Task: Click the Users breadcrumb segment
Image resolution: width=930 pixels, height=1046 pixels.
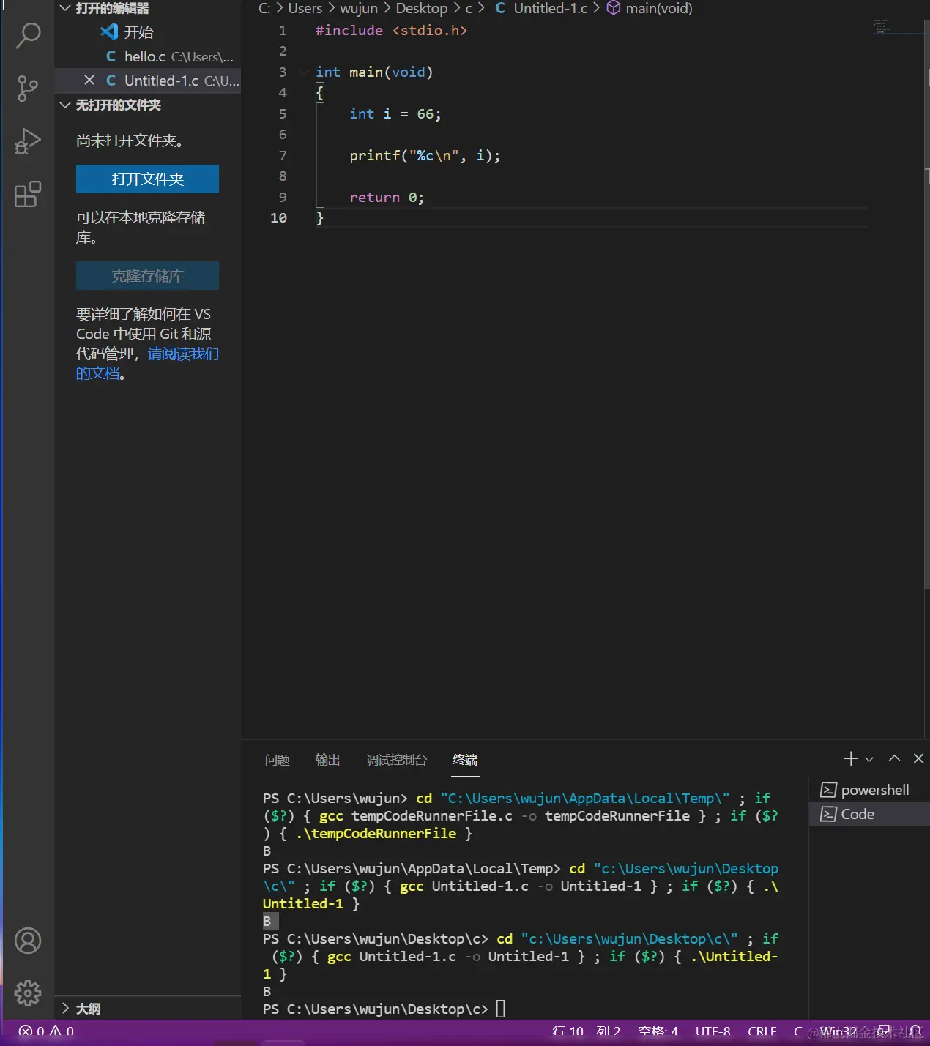Action: pyautogui.click(x=305, y=8)
